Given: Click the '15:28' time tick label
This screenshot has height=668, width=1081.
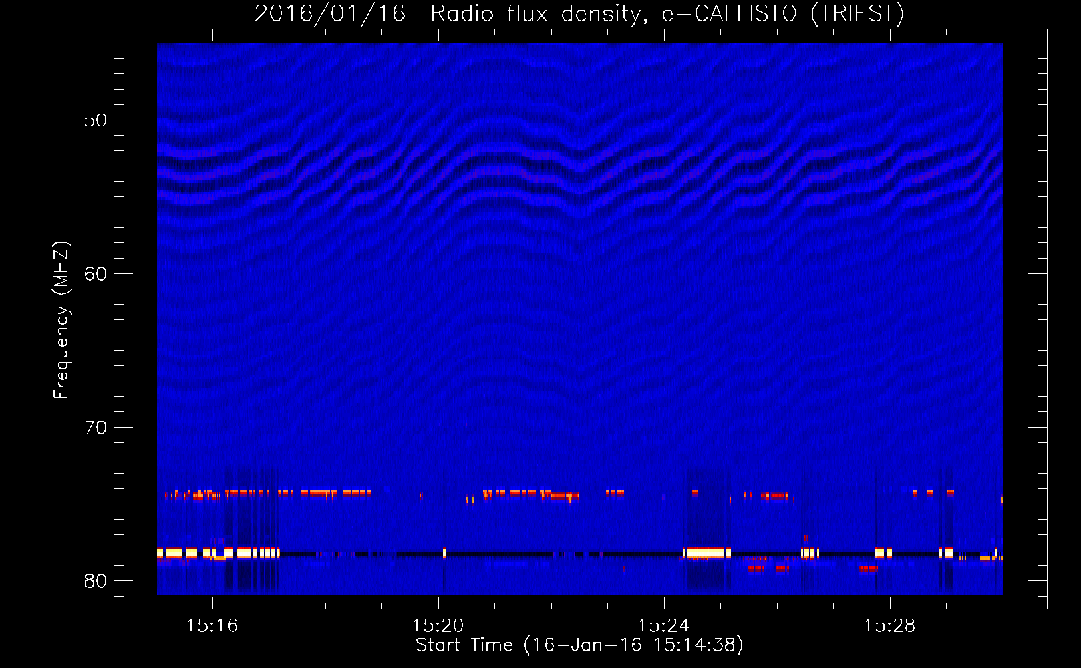Looking at the screenshot, I should pos(889,625).
